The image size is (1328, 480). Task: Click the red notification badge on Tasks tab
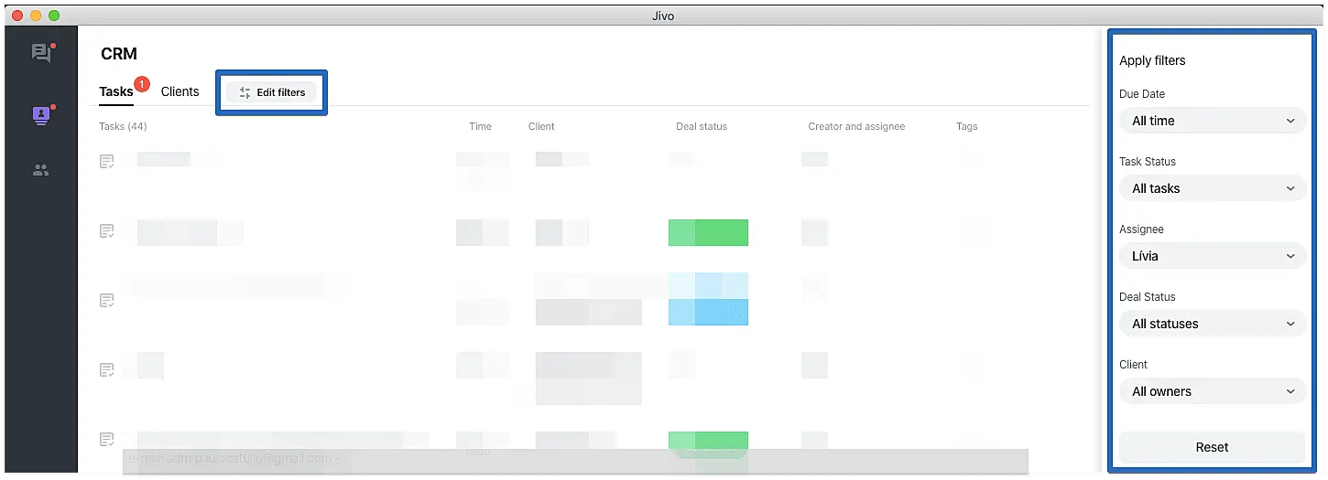pyautogui.click(x=142, y=85)
